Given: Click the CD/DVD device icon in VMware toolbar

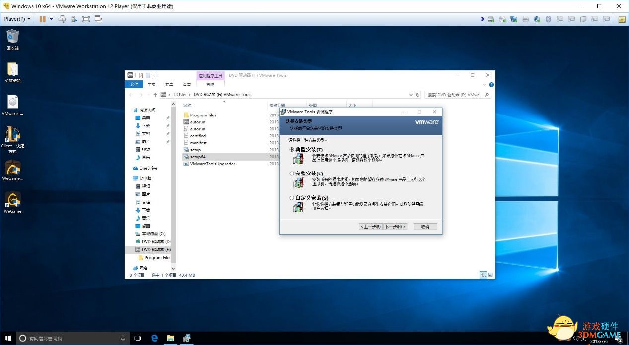Looking at the screenshot, I should click(x=502, y=19).
